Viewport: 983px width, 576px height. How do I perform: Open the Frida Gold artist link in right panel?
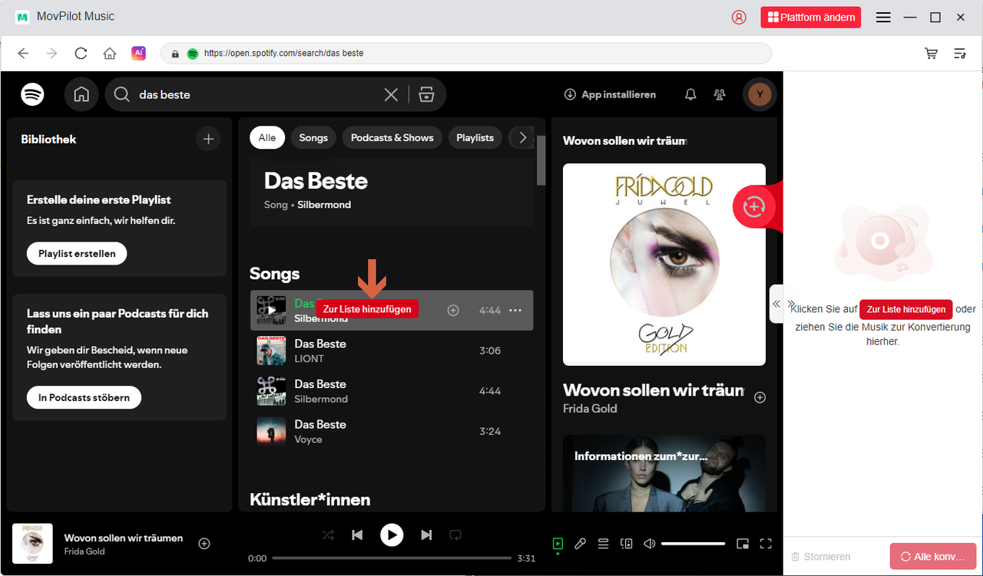590,408
